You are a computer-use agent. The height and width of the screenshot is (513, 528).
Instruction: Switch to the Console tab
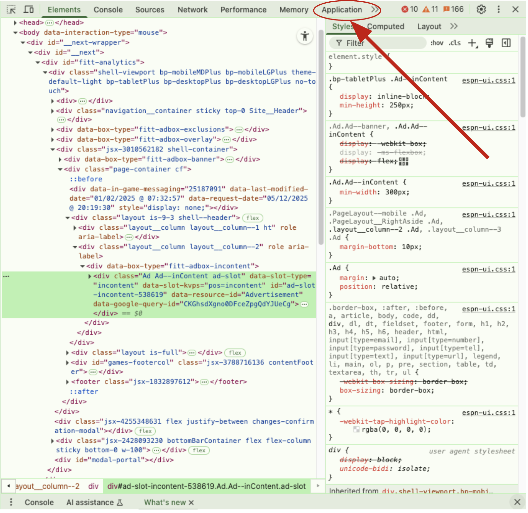pos(109,10)
